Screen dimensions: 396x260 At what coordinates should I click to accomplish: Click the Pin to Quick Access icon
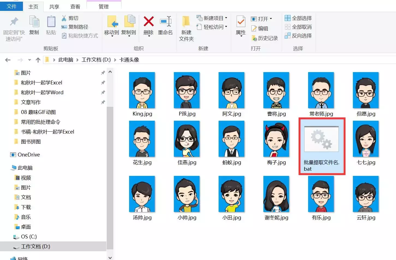[x=14, y=22]
